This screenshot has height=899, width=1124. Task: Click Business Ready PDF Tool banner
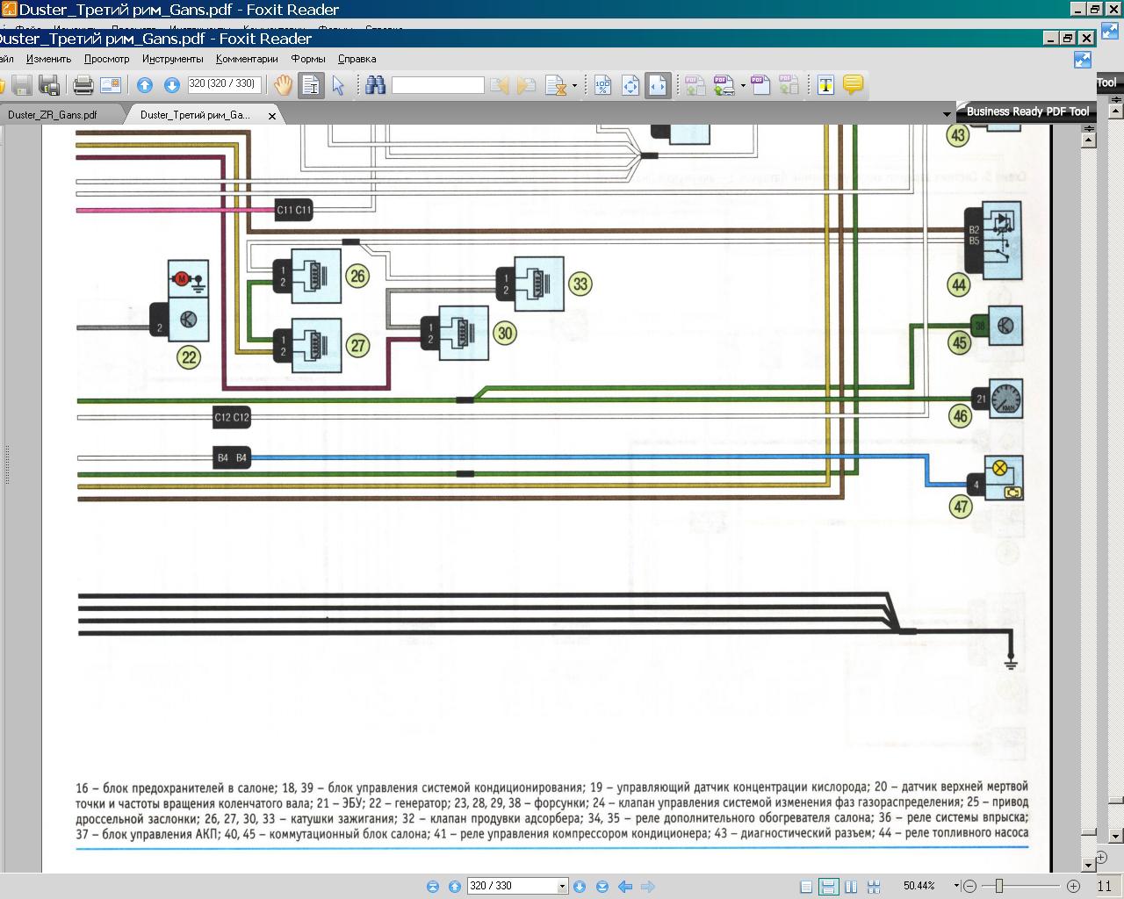point(1027,111)
